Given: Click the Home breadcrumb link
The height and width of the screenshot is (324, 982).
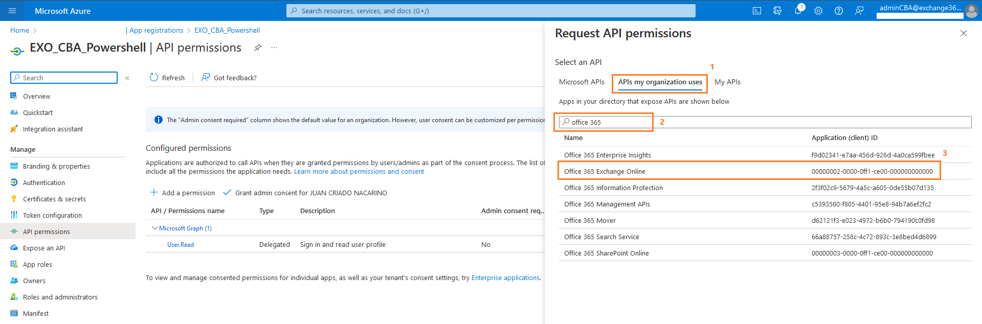Looking at the screenshot, I should click(x=19, y=30).
